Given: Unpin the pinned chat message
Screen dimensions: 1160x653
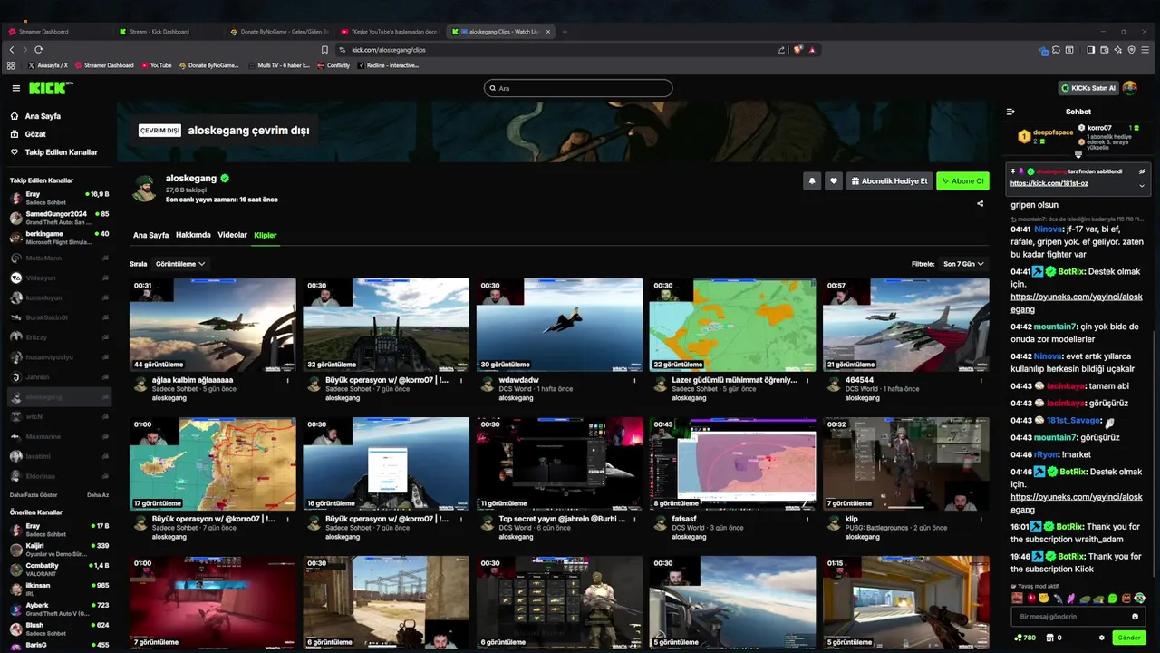Looking at the screenshot, I should click(x=1142, y=171).
